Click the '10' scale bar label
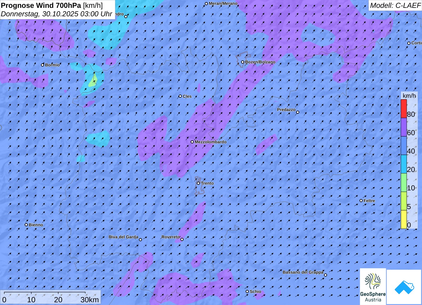The width and height of the screenshot is (422, 305). click(31, 300)
